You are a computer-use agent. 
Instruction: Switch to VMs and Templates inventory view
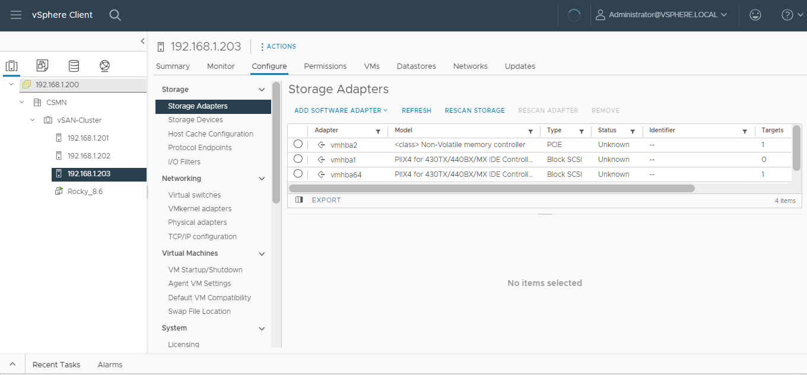[42, 65]
